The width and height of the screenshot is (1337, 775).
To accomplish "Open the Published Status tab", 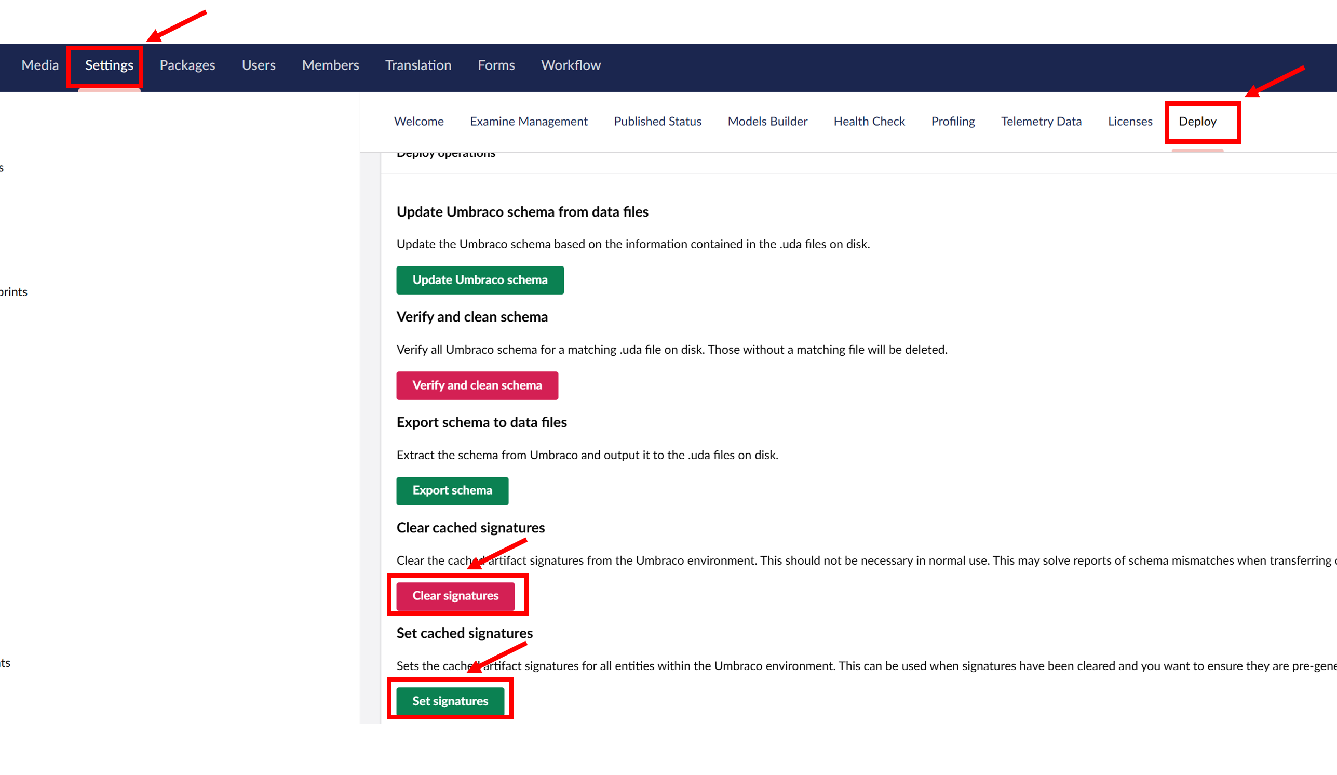I will pyautogui.click(x=657, y=122).
